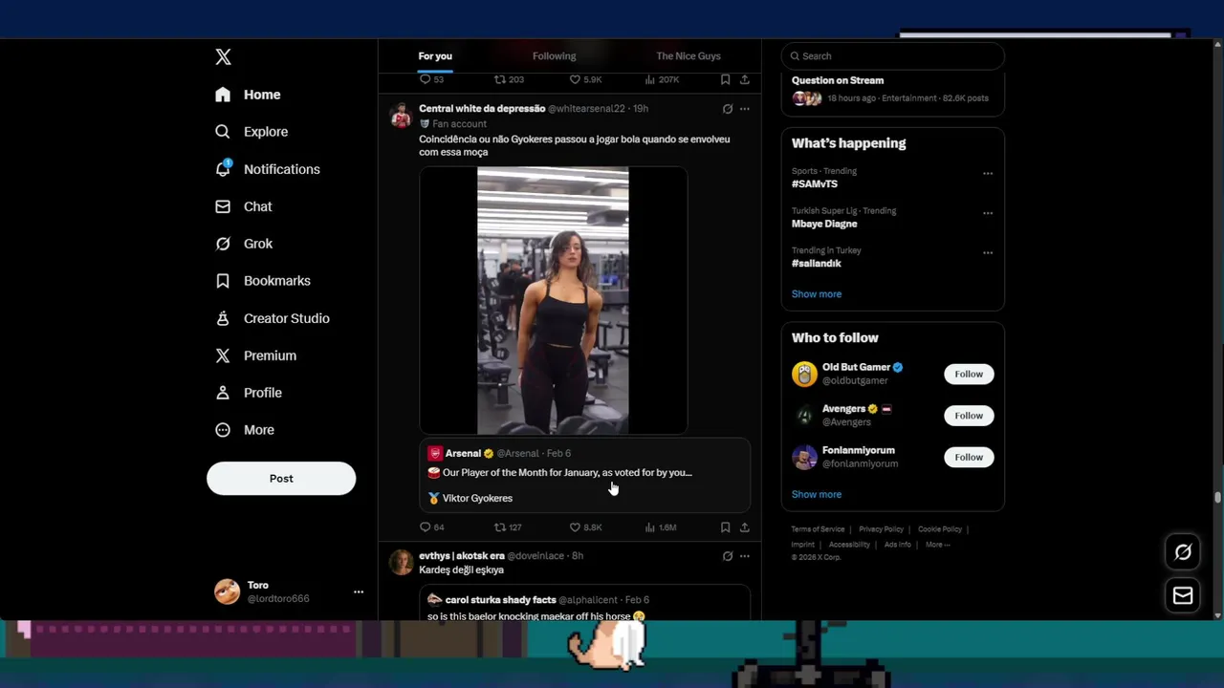Open more options for #sallandık trend
The image size is (1224, 688).
[988, 253]
